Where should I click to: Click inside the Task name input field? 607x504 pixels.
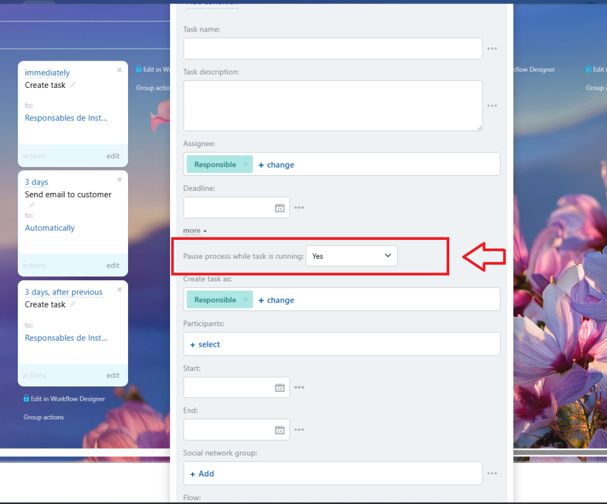coord(333,49)
